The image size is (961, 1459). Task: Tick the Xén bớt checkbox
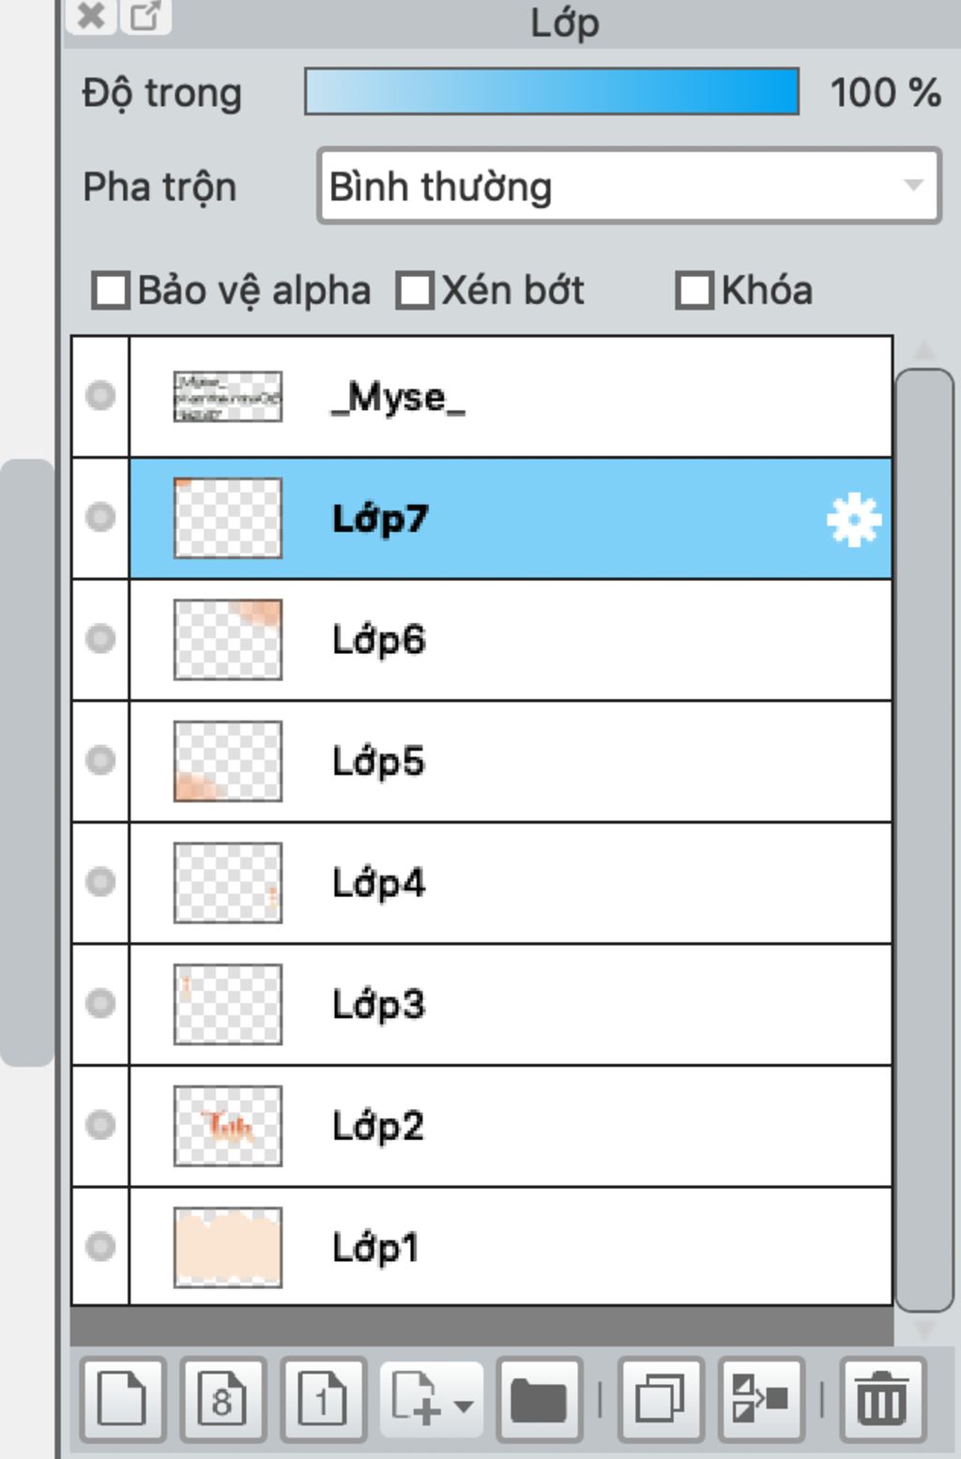tap(415, 290)
